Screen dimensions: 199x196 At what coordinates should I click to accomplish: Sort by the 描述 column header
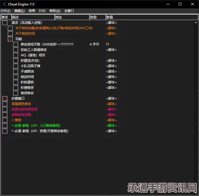[x=33, y=17]
